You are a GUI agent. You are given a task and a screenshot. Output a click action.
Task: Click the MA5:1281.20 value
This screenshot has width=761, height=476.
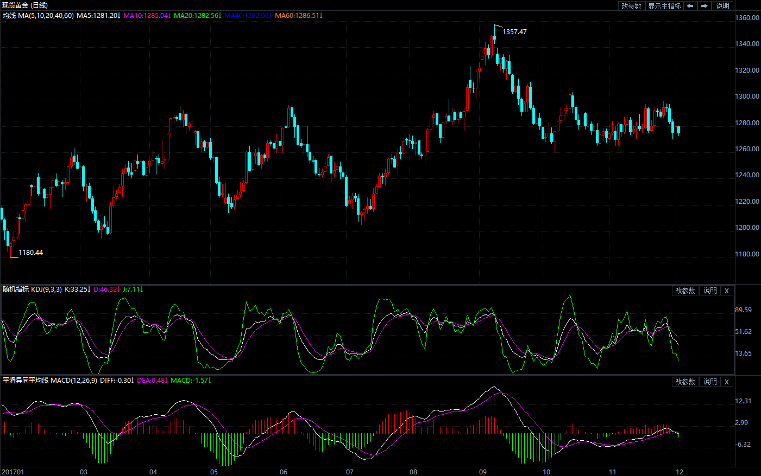pyautogui.click(x=98, y=16)
